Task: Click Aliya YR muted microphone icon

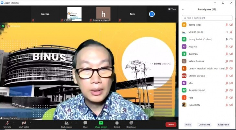Action: 227,47
